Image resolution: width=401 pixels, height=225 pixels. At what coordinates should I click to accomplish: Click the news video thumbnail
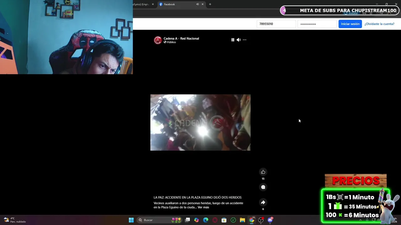(200, 122)
